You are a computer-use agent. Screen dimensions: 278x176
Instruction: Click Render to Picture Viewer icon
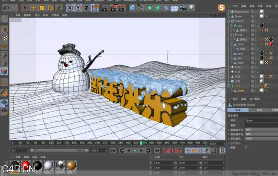point(114,8)
